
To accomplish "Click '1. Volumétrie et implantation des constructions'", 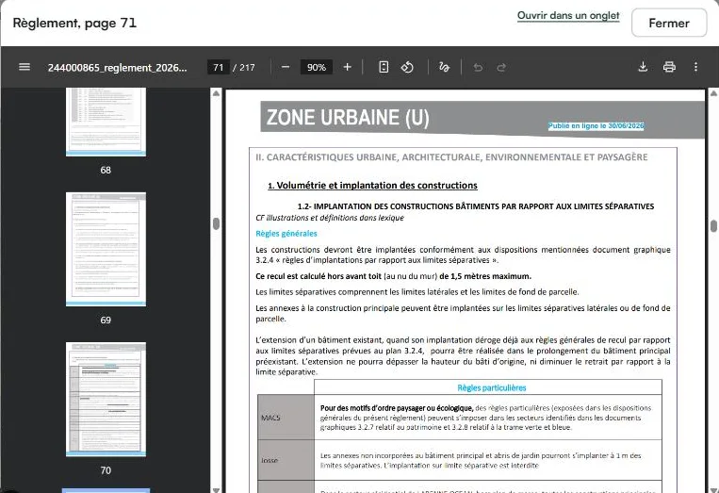I will point(372,186).
